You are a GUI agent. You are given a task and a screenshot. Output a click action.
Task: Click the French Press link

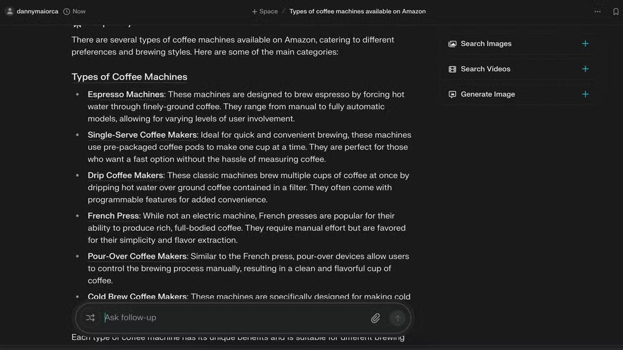point(113,216)
